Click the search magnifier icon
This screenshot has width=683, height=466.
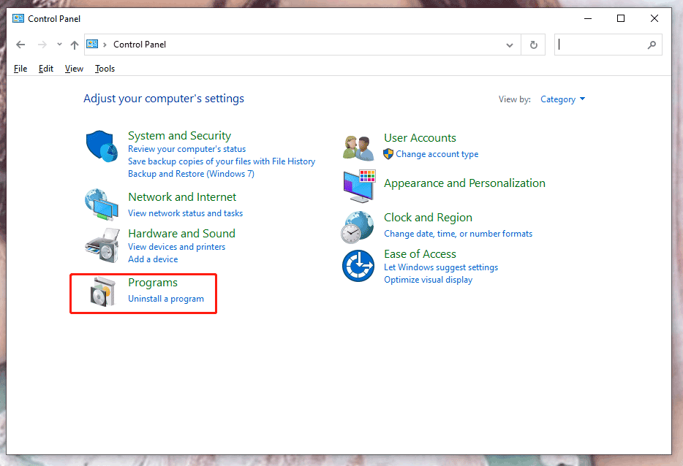pyautogui.click(x=652, y=45)
